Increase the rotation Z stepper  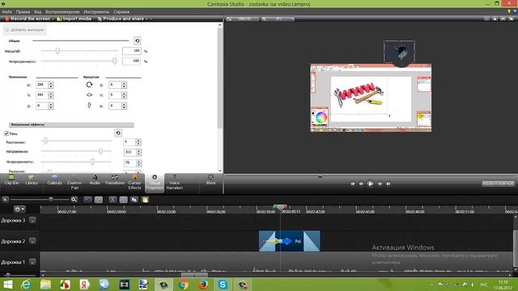[124, 83]
